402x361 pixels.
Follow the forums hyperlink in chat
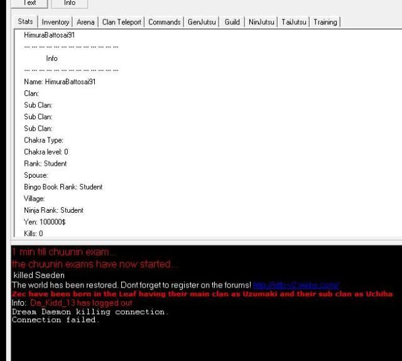(296, 285)
